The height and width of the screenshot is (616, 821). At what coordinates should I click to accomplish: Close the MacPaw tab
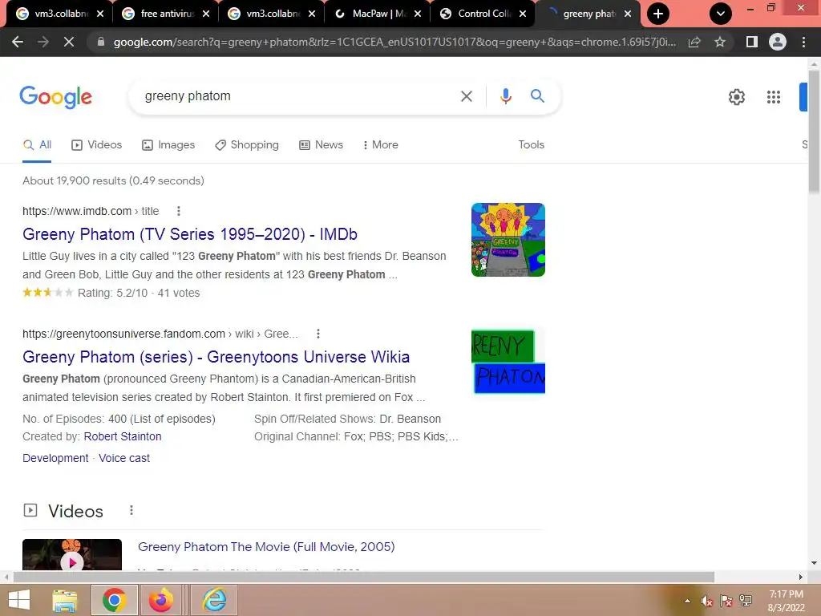click(417, 14)
